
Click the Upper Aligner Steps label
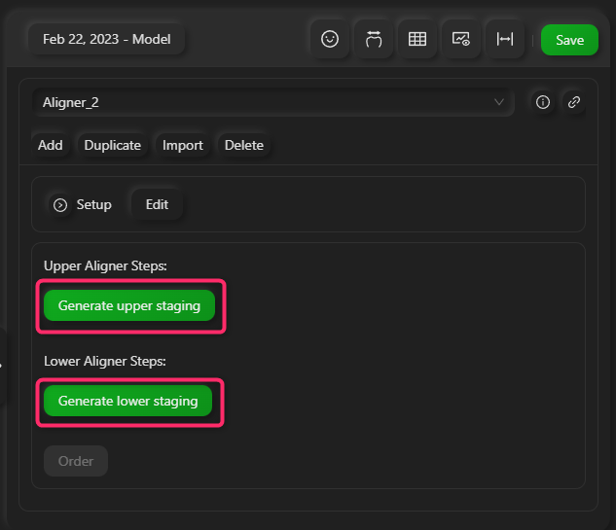[105, 265]
